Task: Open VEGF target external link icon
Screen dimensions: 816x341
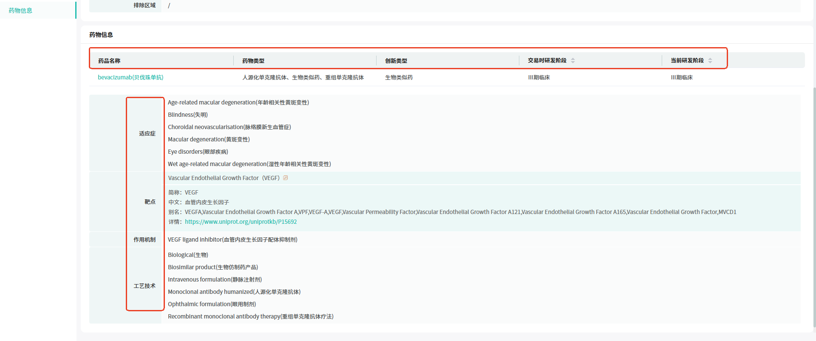Action: click(x=286, y=178)
